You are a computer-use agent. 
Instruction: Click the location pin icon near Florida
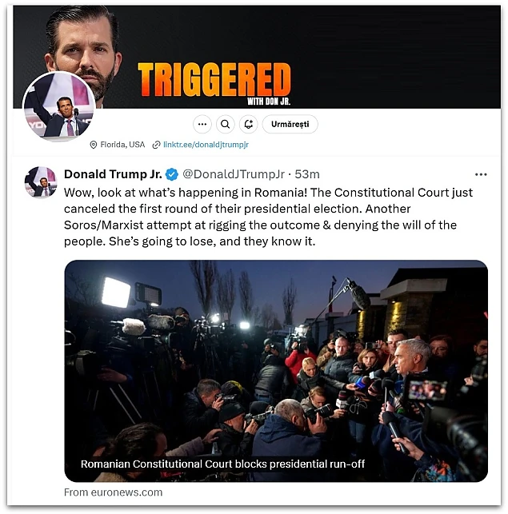pyautogui.click(x=94, y=145)
